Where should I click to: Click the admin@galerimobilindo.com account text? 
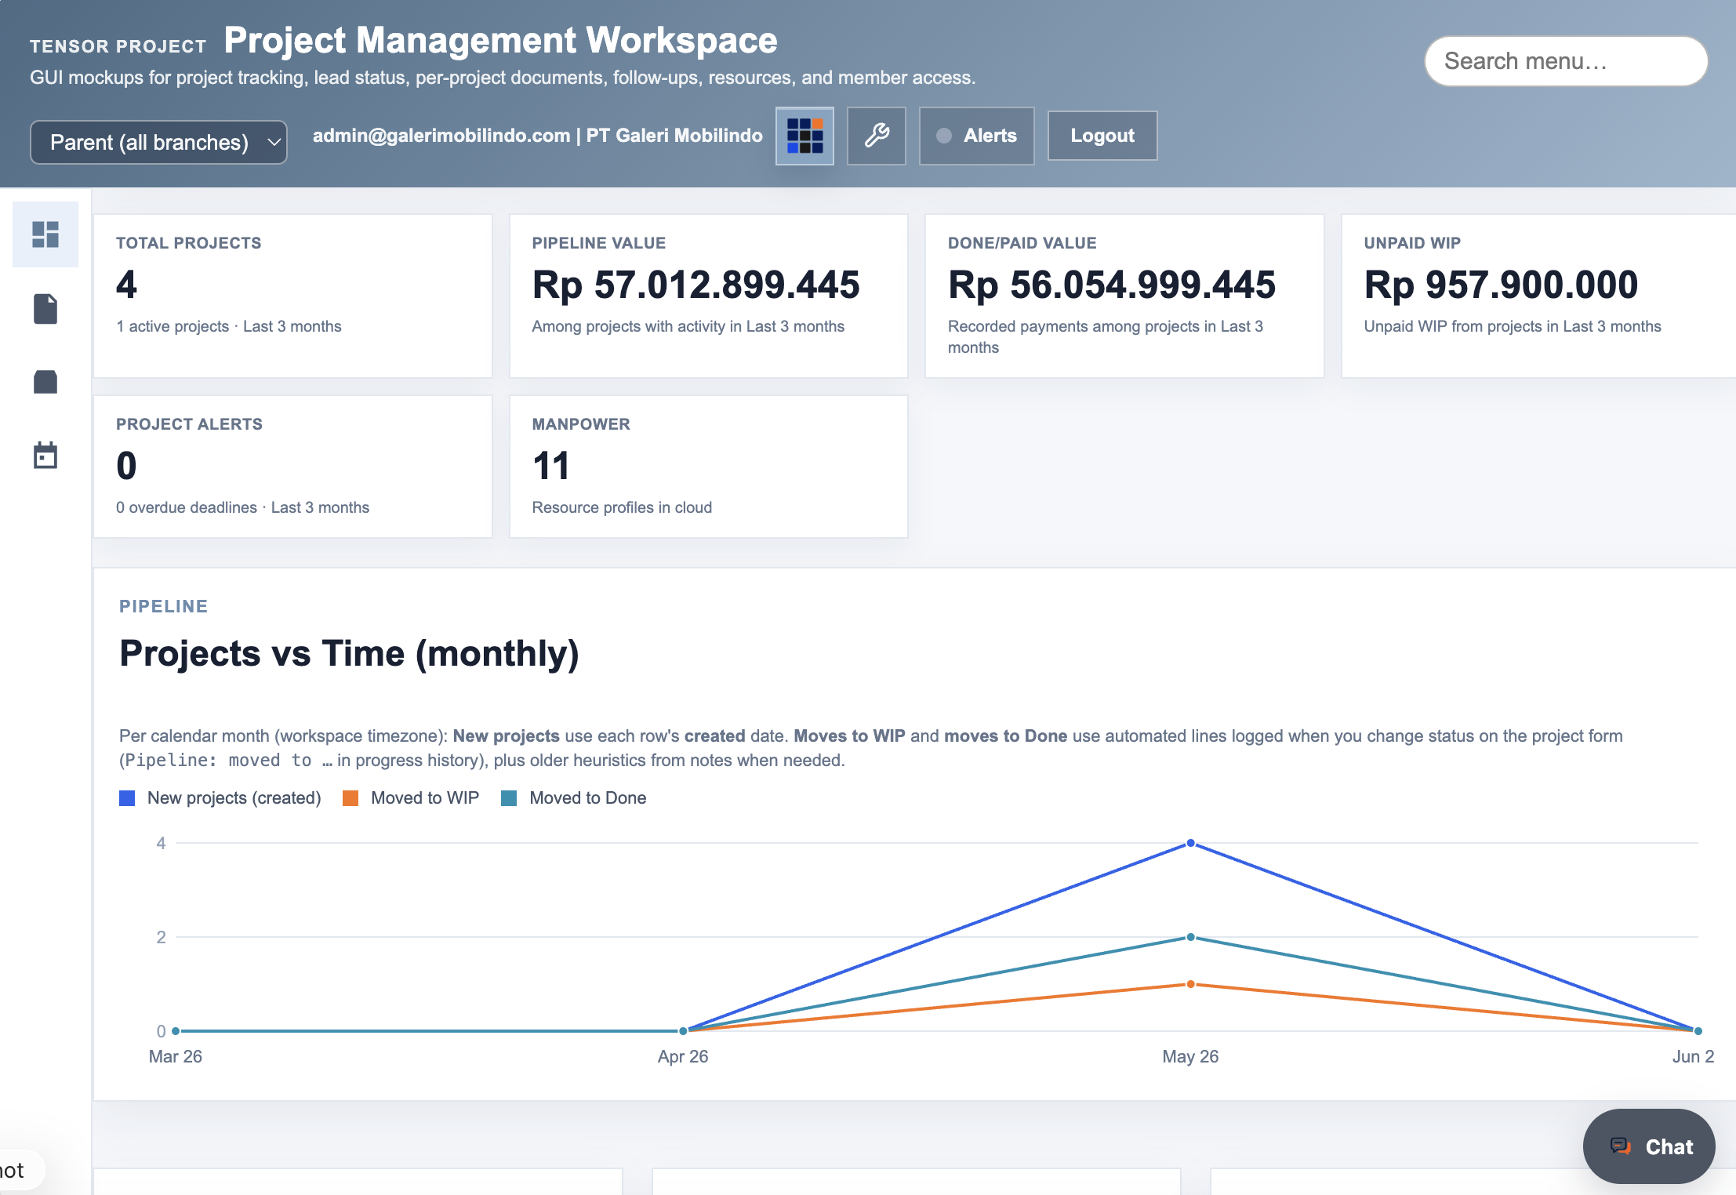441,136
